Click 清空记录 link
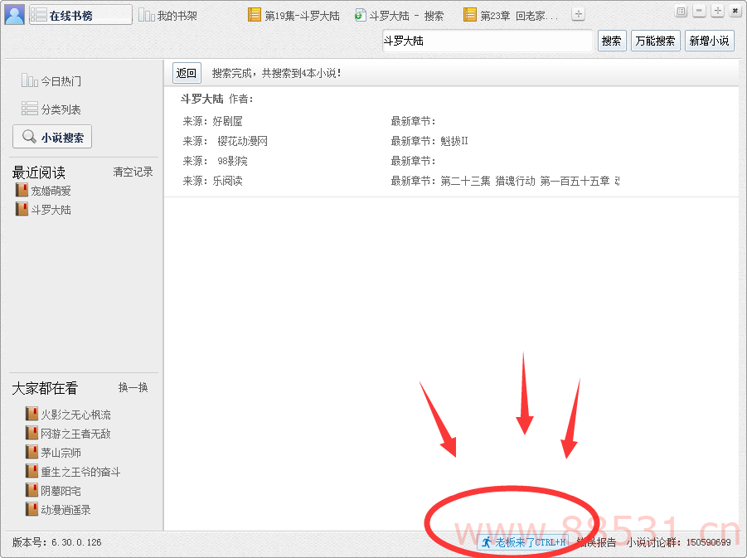This screenshot has width=747, height=558. 133,172
